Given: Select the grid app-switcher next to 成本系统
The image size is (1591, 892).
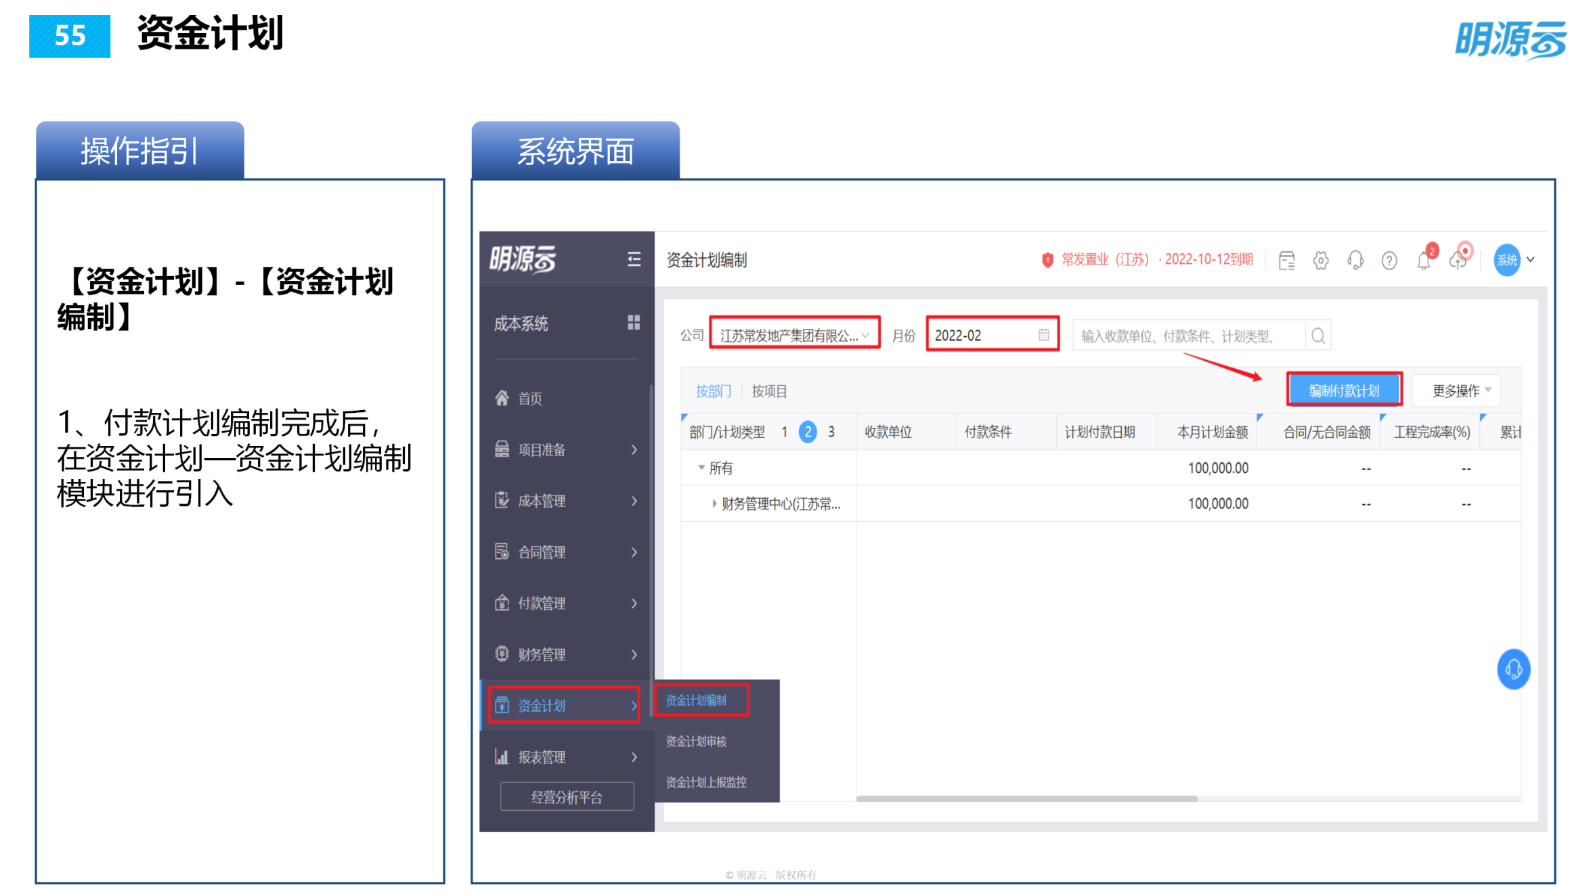Looking at the screenshot, I should pos(634,324).
